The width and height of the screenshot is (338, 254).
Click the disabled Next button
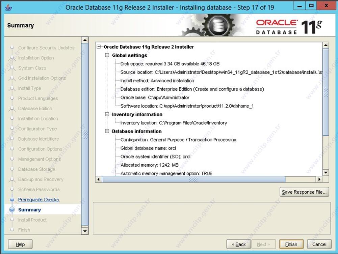(263, 244)
